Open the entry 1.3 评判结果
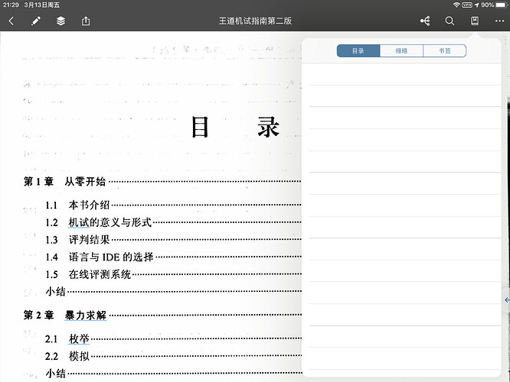510x382 pixels. tap(77, 240)
